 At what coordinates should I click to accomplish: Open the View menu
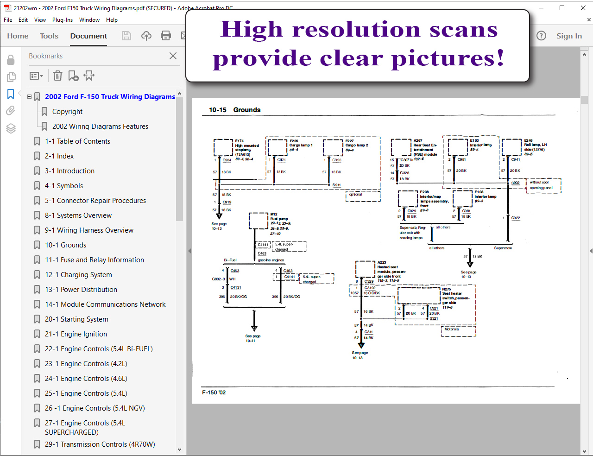[40, 20]
